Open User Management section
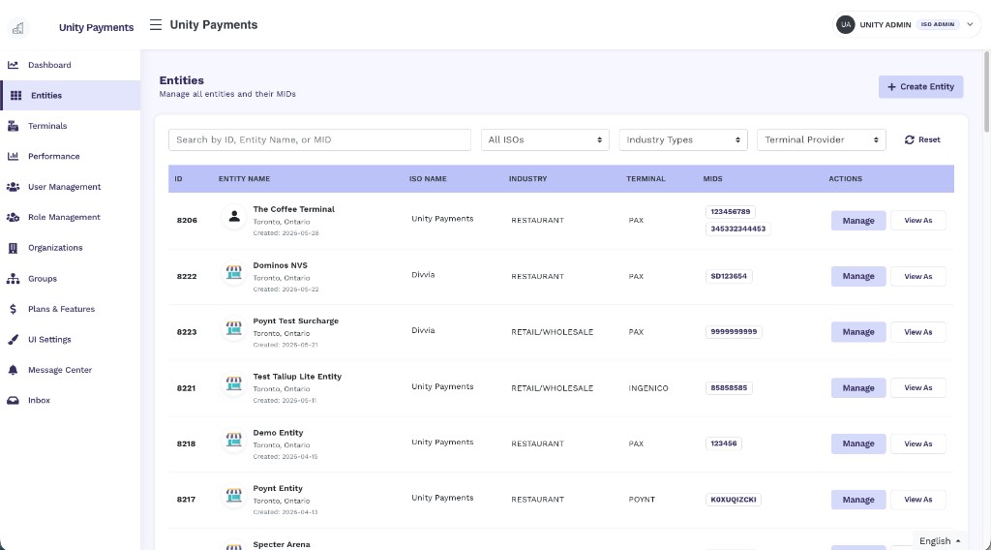This screenshot has height=550, width=991. pyautogui.click(x=65, y=187)
